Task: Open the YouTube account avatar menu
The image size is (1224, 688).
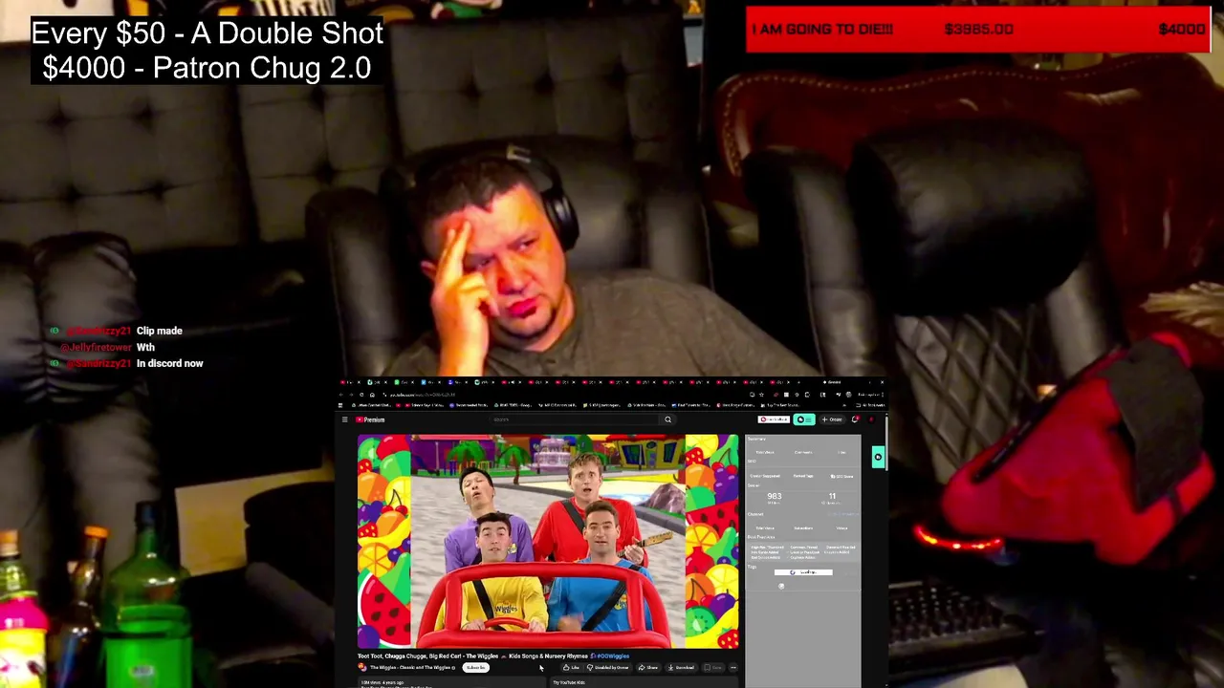Action: tap(871, 419)
